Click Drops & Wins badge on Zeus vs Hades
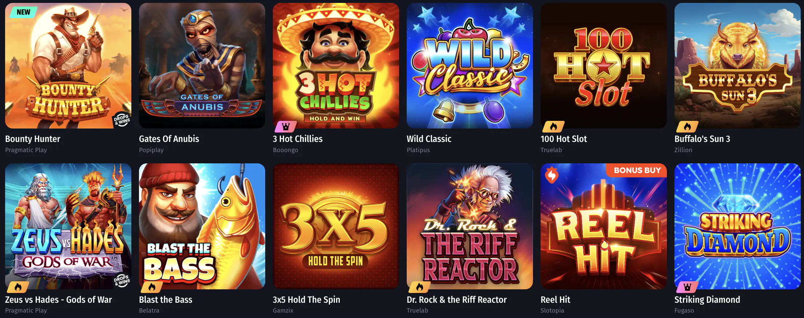804x318 pixels. pos(122,280)
